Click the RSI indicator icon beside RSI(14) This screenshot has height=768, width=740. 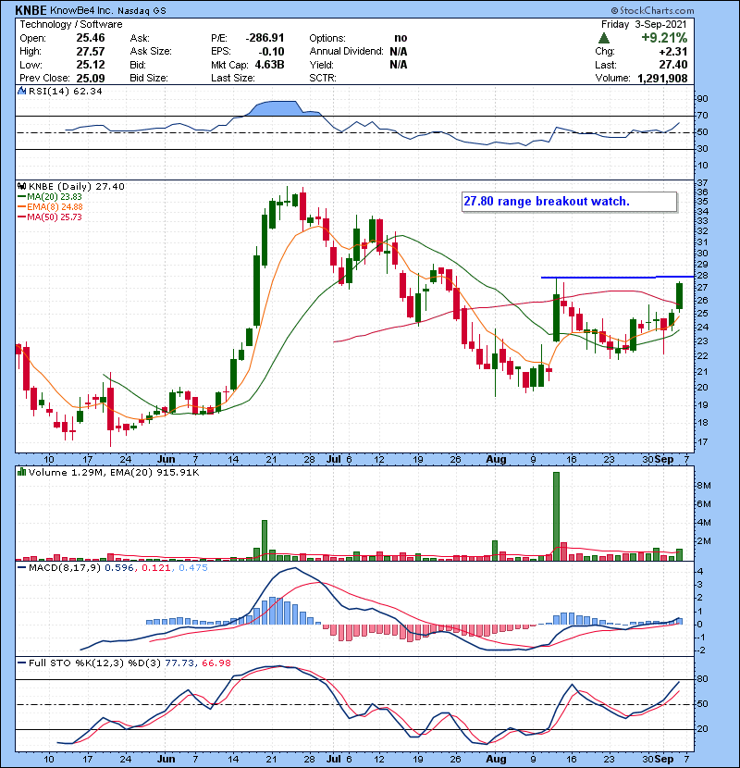(21, 91)
